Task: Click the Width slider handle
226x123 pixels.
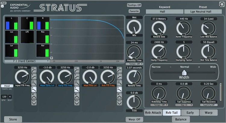Action: click(184, 73)
